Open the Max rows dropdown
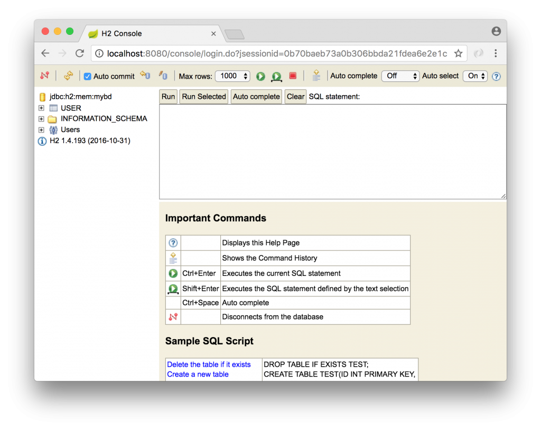The width and height of the screenshot is (541, 430). [x=232, y=76]
